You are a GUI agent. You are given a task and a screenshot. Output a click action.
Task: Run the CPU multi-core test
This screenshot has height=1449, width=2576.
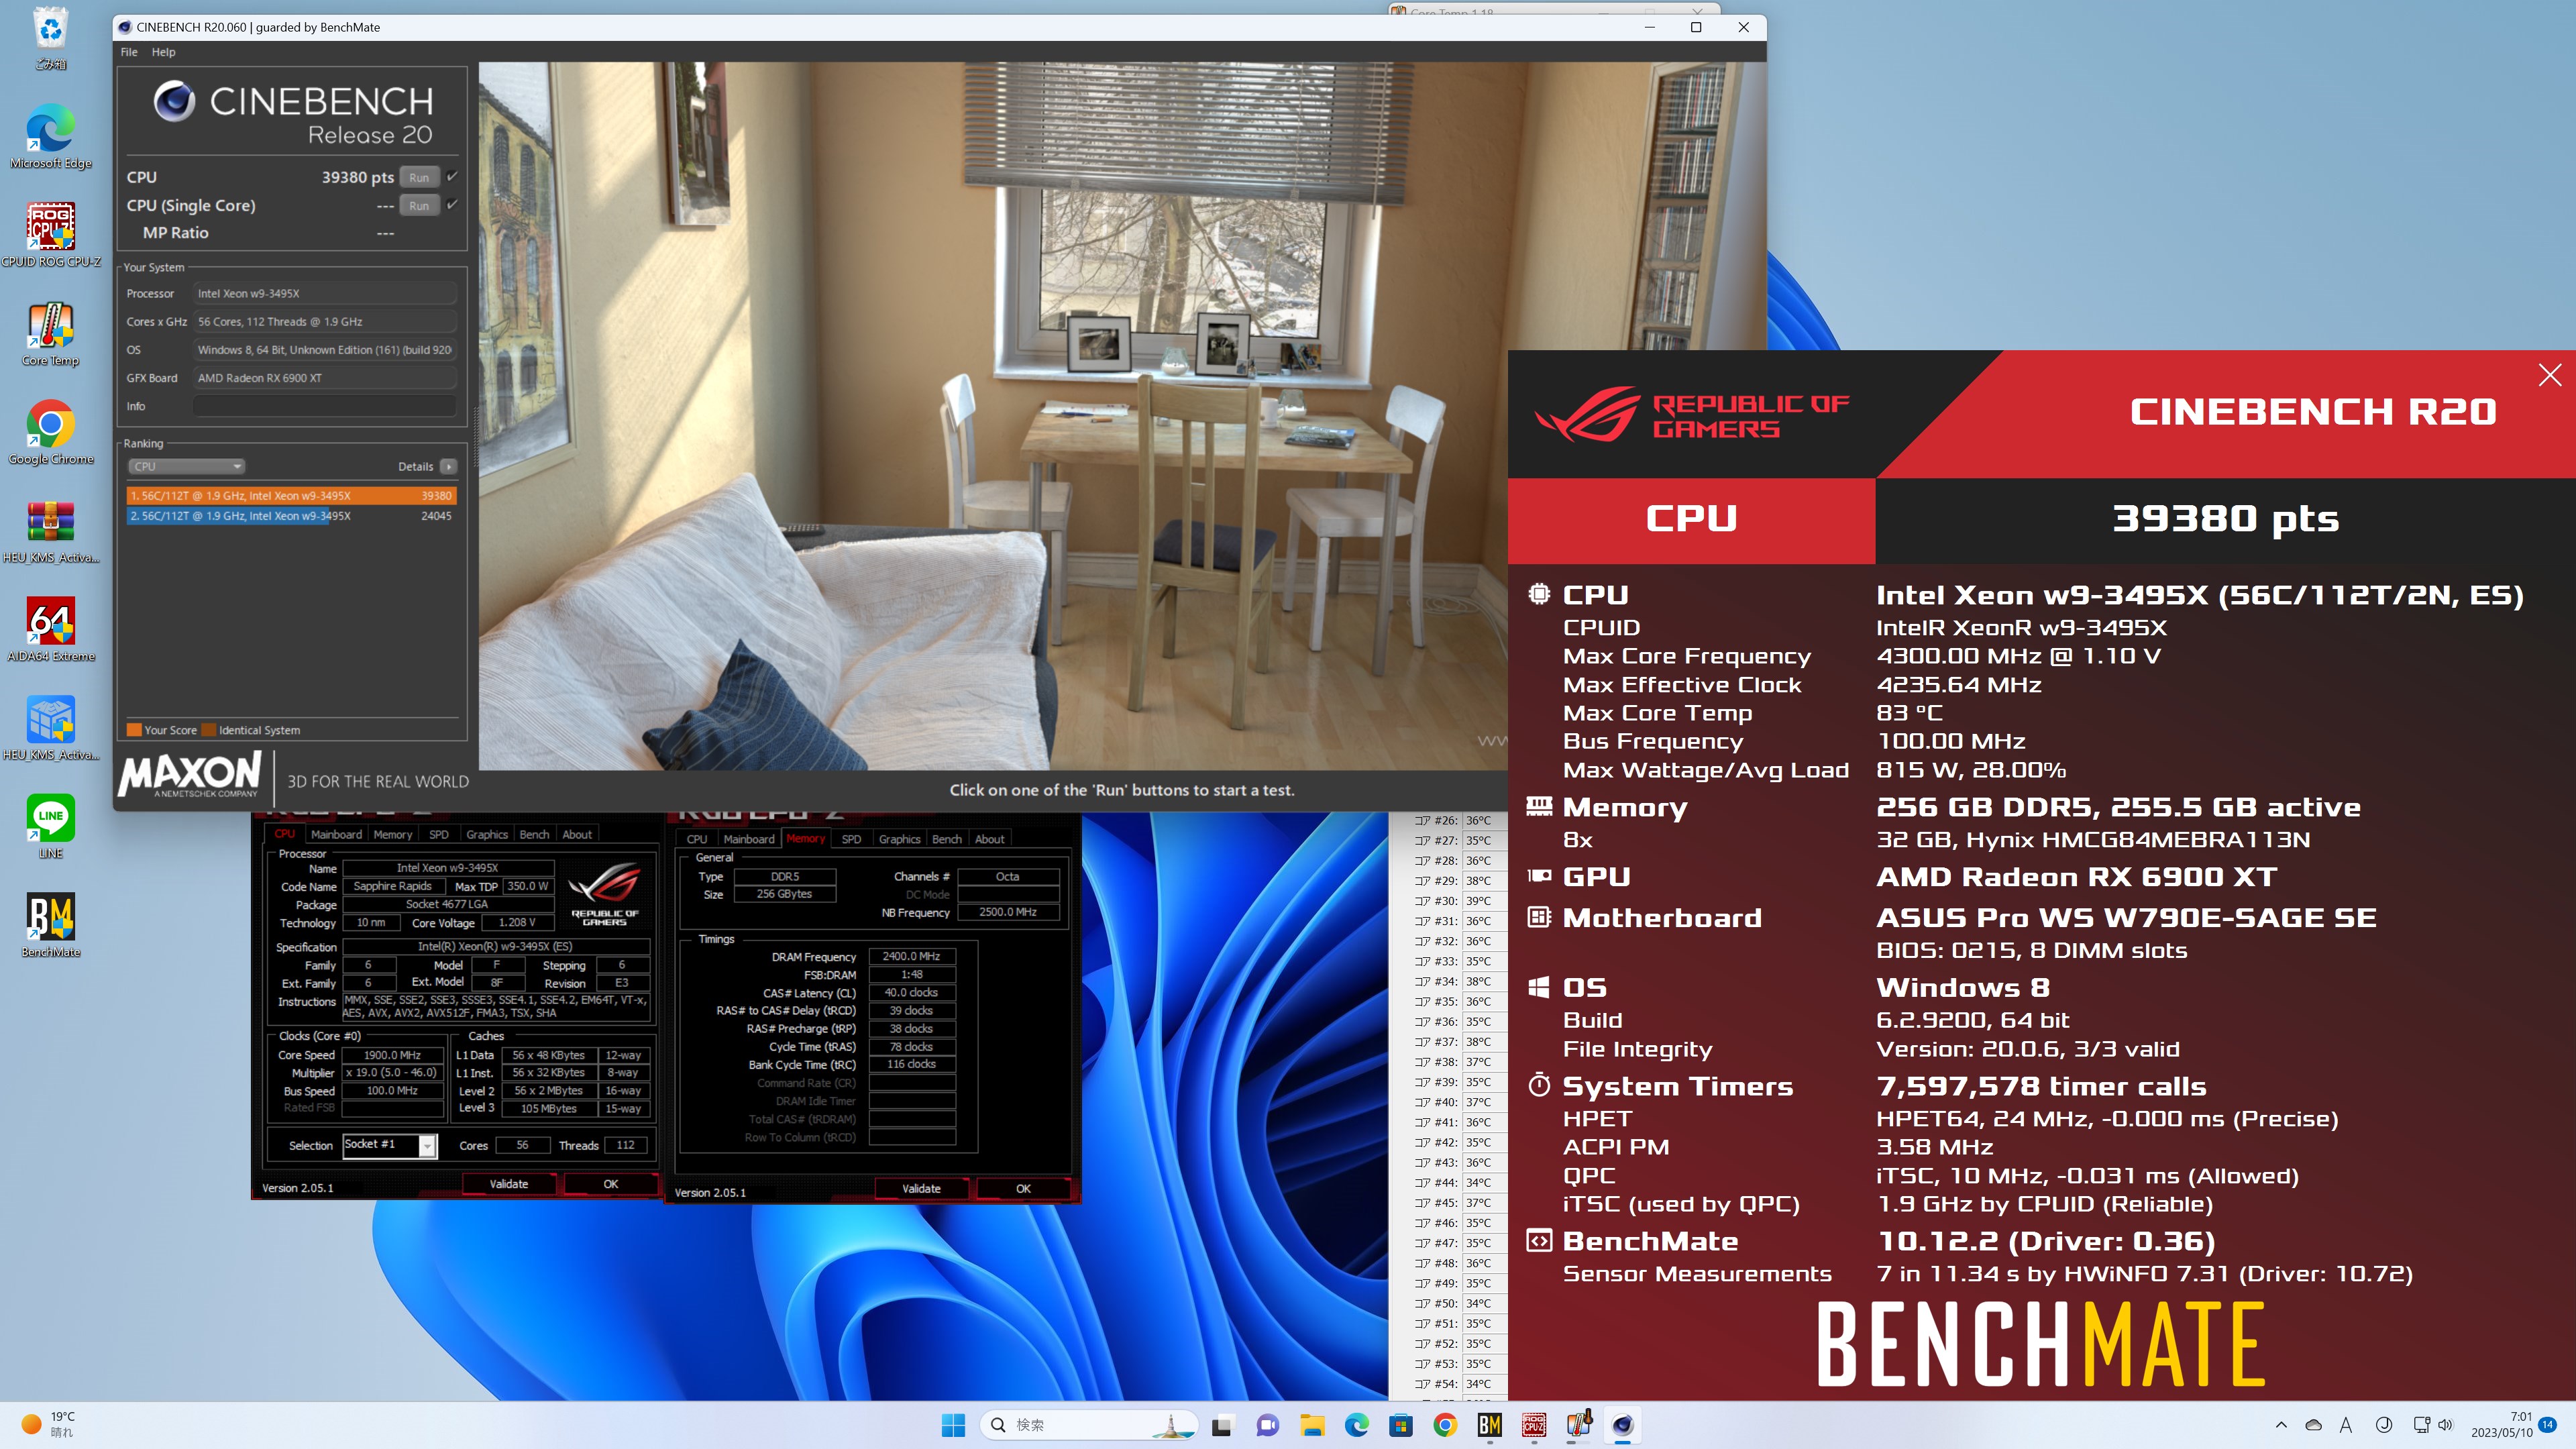click(x=419, y=177)
